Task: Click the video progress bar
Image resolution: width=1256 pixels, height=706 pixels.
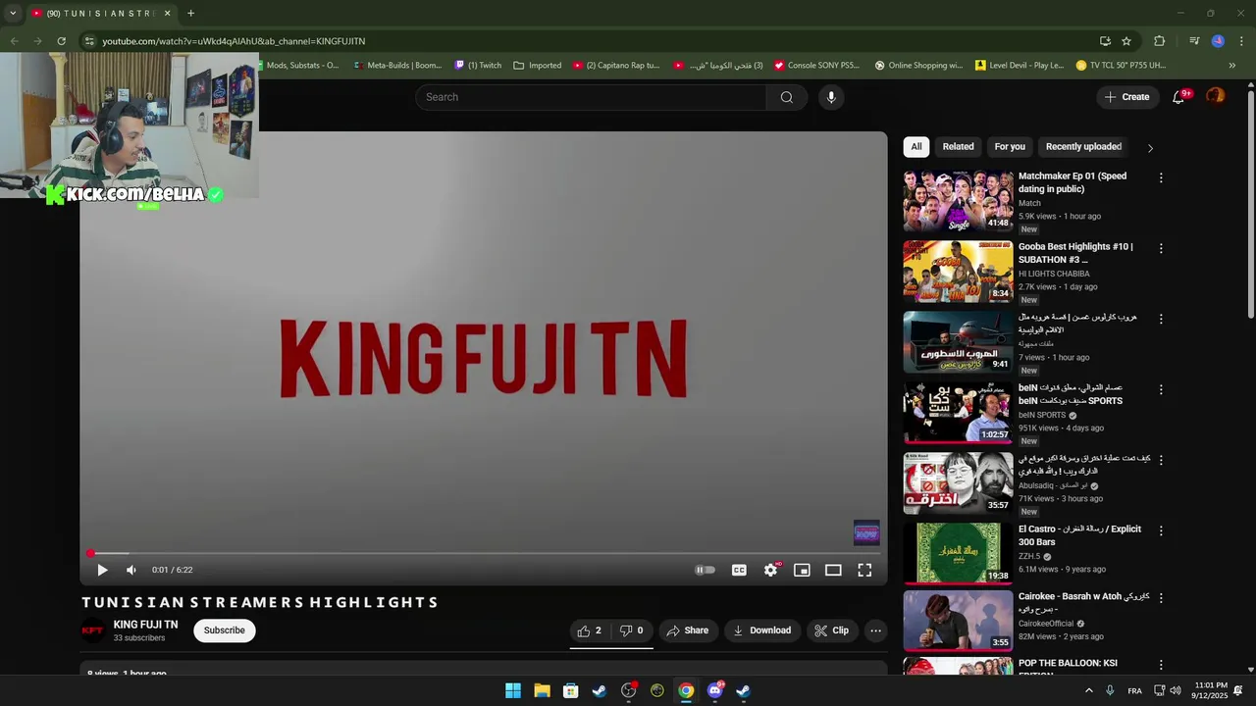Action: pyautogui.click(x=484, y=553)
